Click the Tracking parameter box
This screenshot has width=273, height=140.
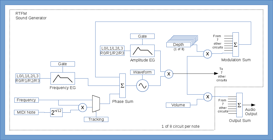[x=96, y=119]
